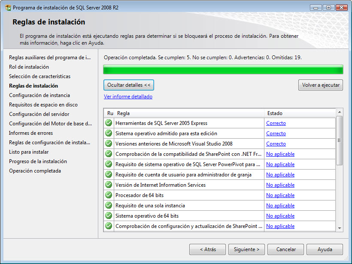
Task: Select Configuración del servidor step
Action: 39,114
